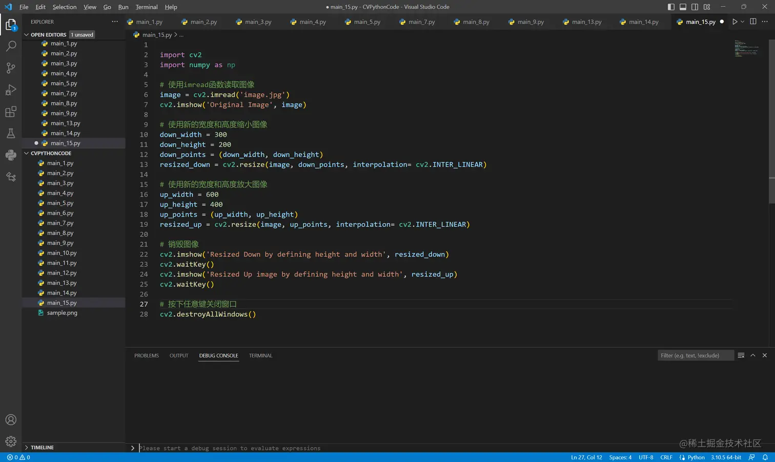775x462 pixels.
Task: Open sample.png in the explorer
Action: click(62, 313)
